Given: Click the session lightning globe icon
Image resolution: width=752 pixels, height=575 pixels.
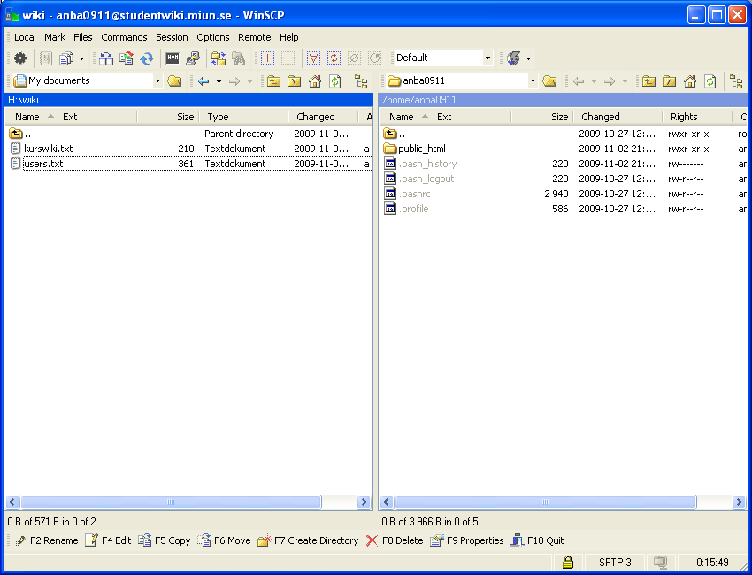Looking at the screenshot, I should coord(514,58).
